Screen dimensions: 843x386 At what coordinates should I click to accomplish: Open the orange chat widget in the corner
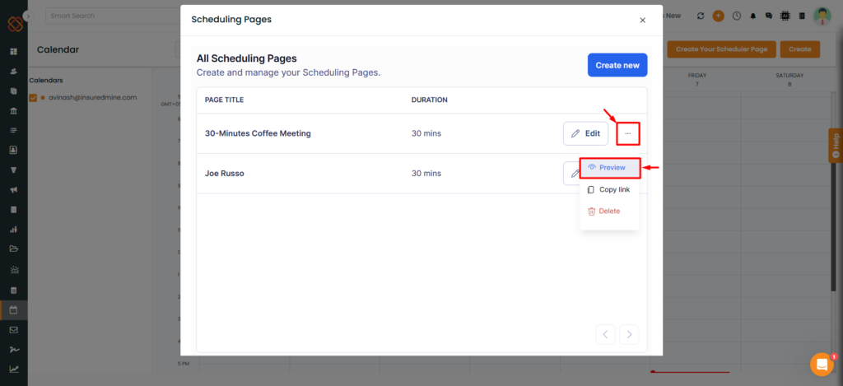click(x=822, y=365)
